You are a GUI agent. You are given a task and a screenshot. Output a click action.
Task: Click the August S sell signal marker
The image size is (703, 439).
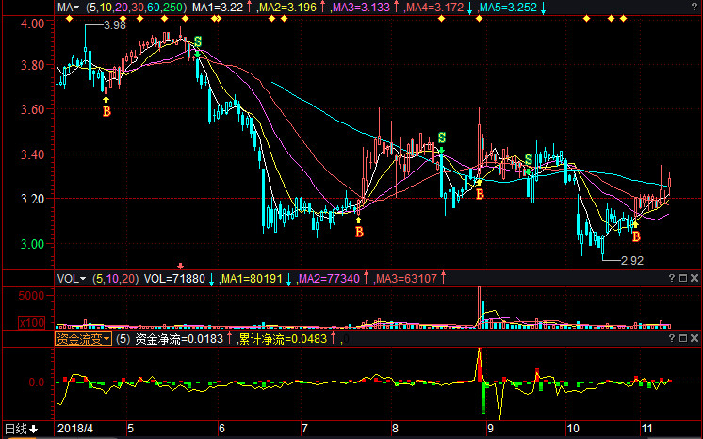tap(442, 138)
